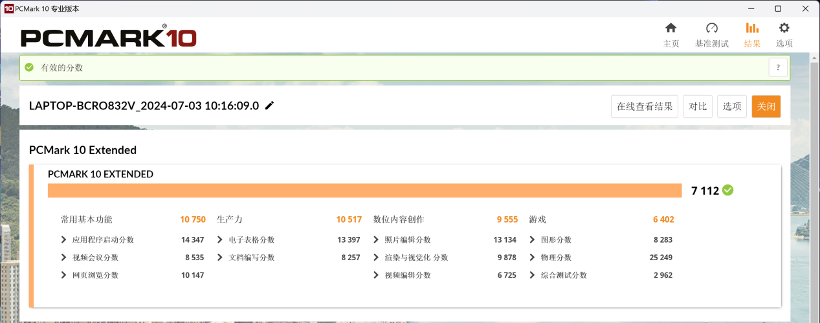The width and height of the screenshot is (820, 323).
Task: Click the green checkmark beside score 7 112
Action: pyautogui.click(x=728, y=190)
